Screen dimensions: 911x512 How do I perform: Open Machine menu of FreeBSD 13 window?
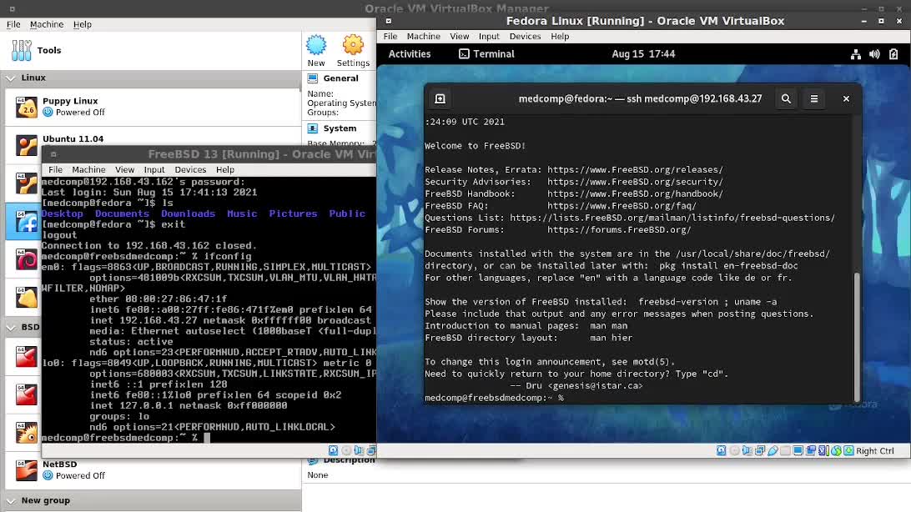click(x=89, y=169)
